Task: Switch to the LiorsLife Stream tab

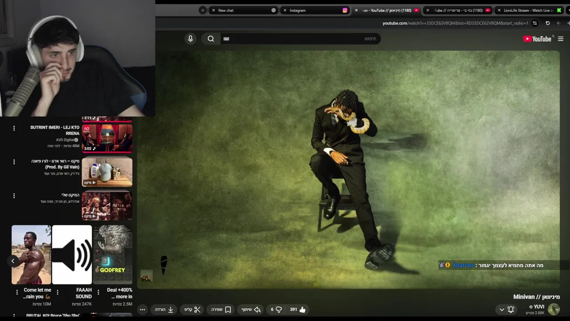Action: click(529, 10)
